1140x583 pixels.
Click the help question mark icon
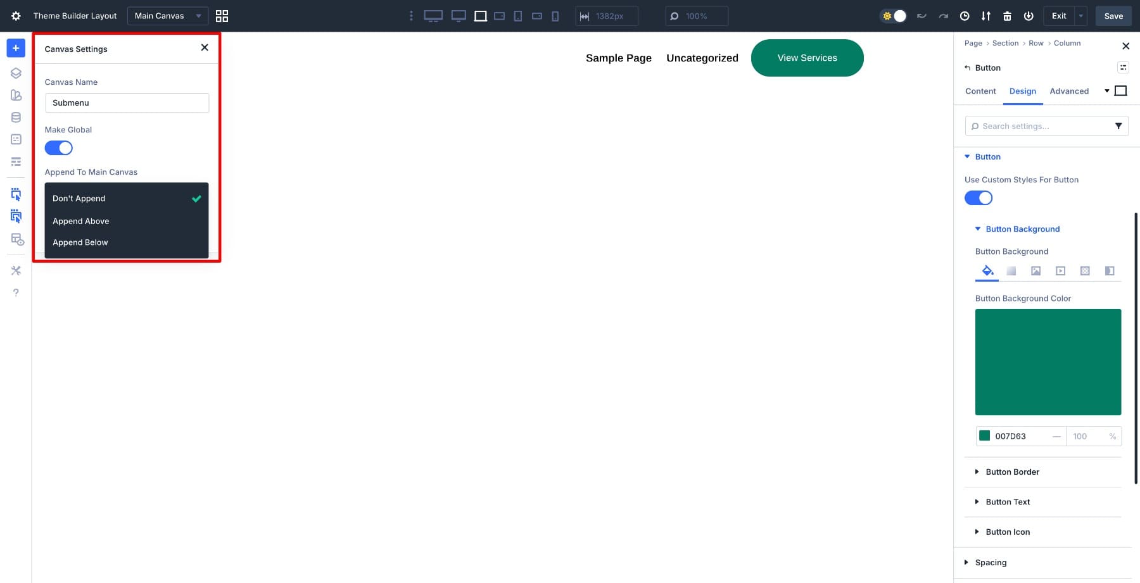(16, 292)
